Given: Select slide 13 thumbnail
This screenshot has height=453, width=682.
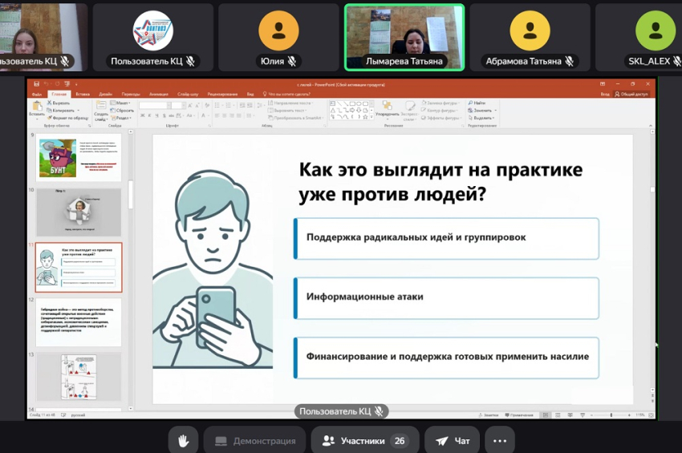Looking at the screenshot, I should pyautogui.click(x=79, y=377).
